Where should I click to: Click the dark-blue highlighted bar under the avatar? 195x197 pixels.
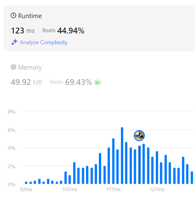coord(140,165)
